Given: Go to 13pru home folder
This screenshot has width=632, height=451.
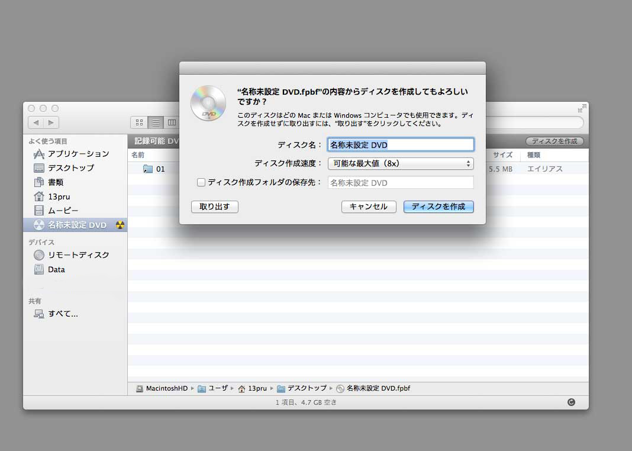Looking at the screenshot, I should [x=59, y=196].
